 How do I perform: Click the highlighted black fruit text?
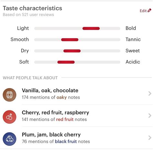click(66, 141)
